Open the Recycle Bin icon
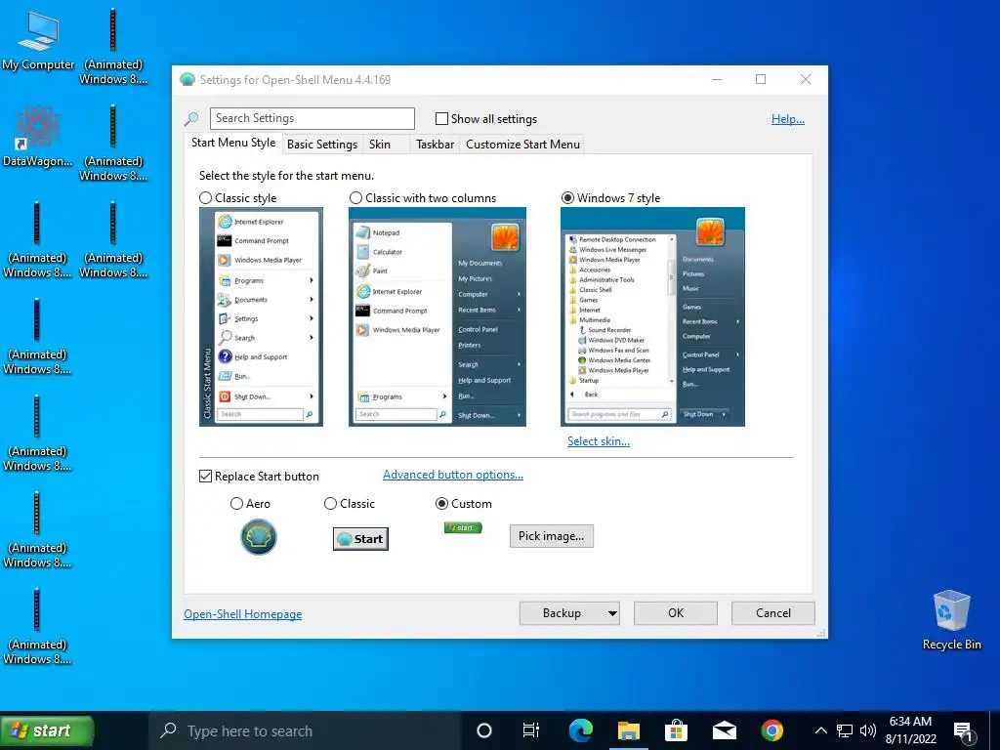1000x750 pixels. pyautogui.click(x=951, y=620)
